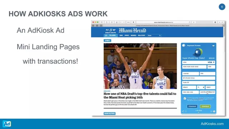229x129 pixels.
Task: Click the back arrow on Payment Screen
Action: pyautogui.click(x=214, y=46)
